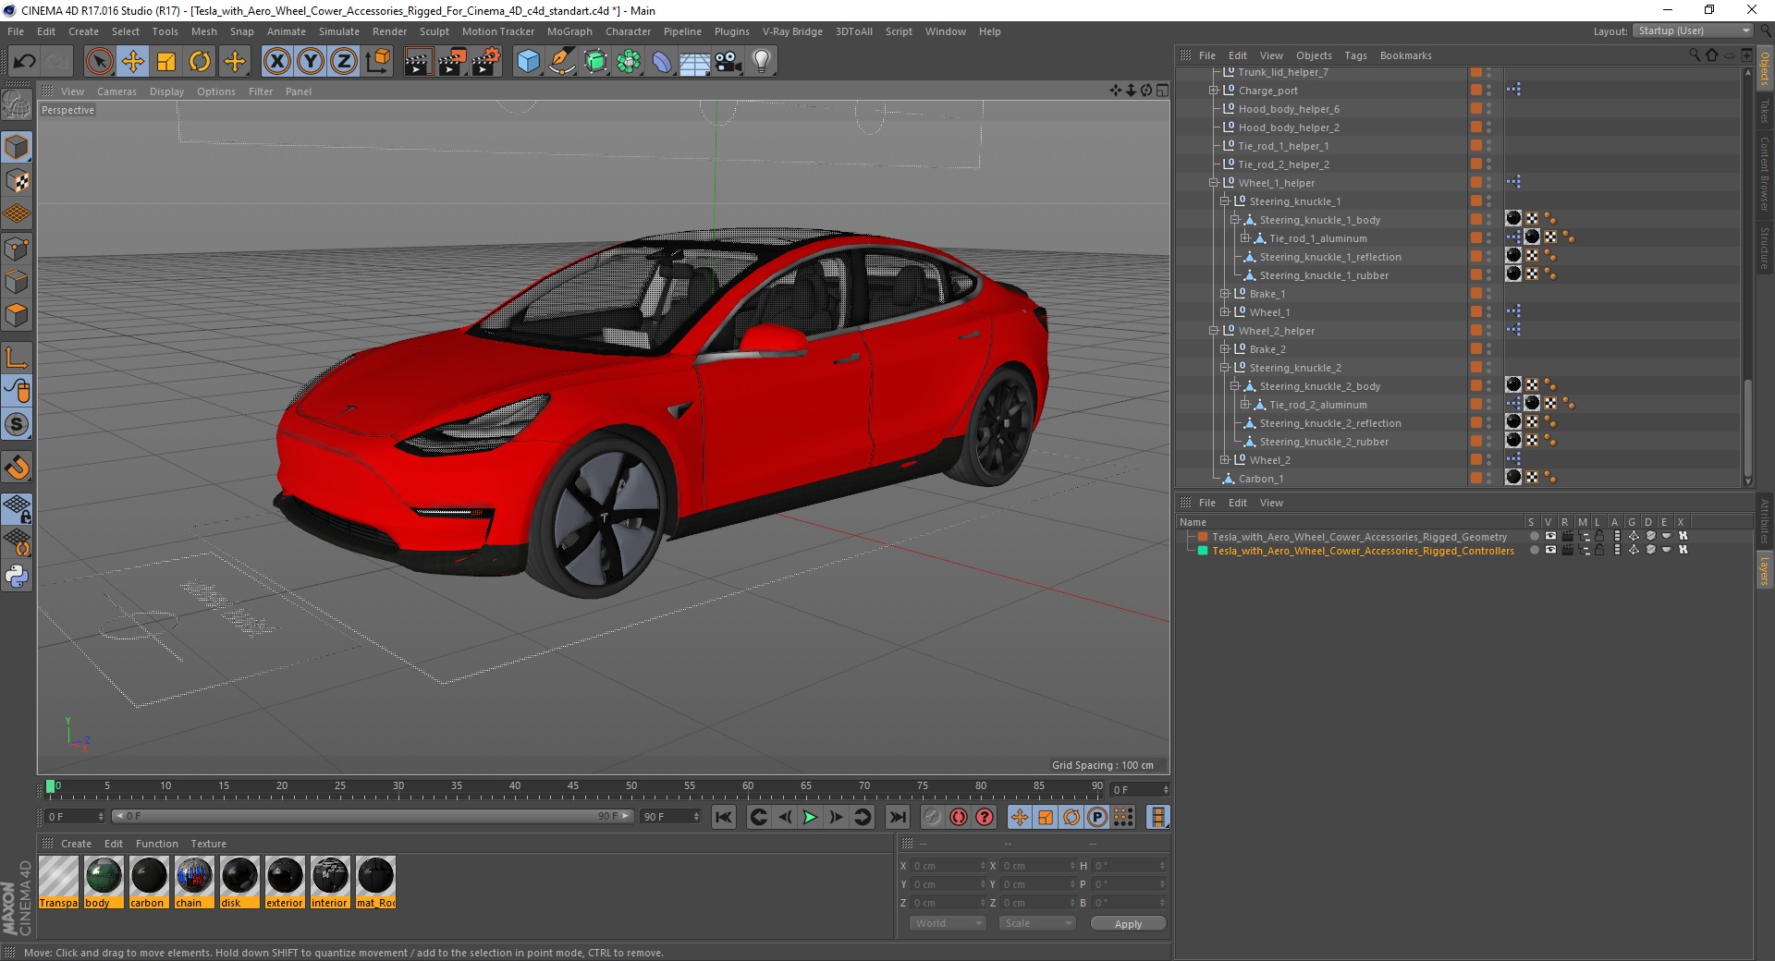Toggle solo for Rigged_Controllers layer
This screenshot has height=961, width=1775.
(x=1535, y=550)
